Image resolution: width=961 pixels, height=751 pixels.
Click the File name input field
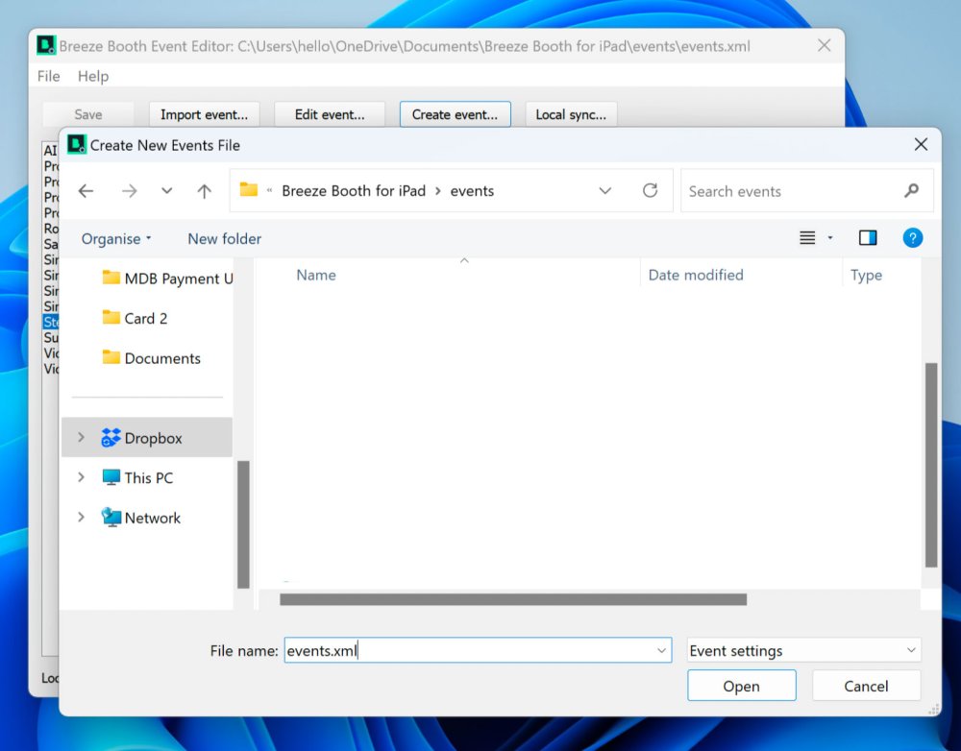click(478, 650)
